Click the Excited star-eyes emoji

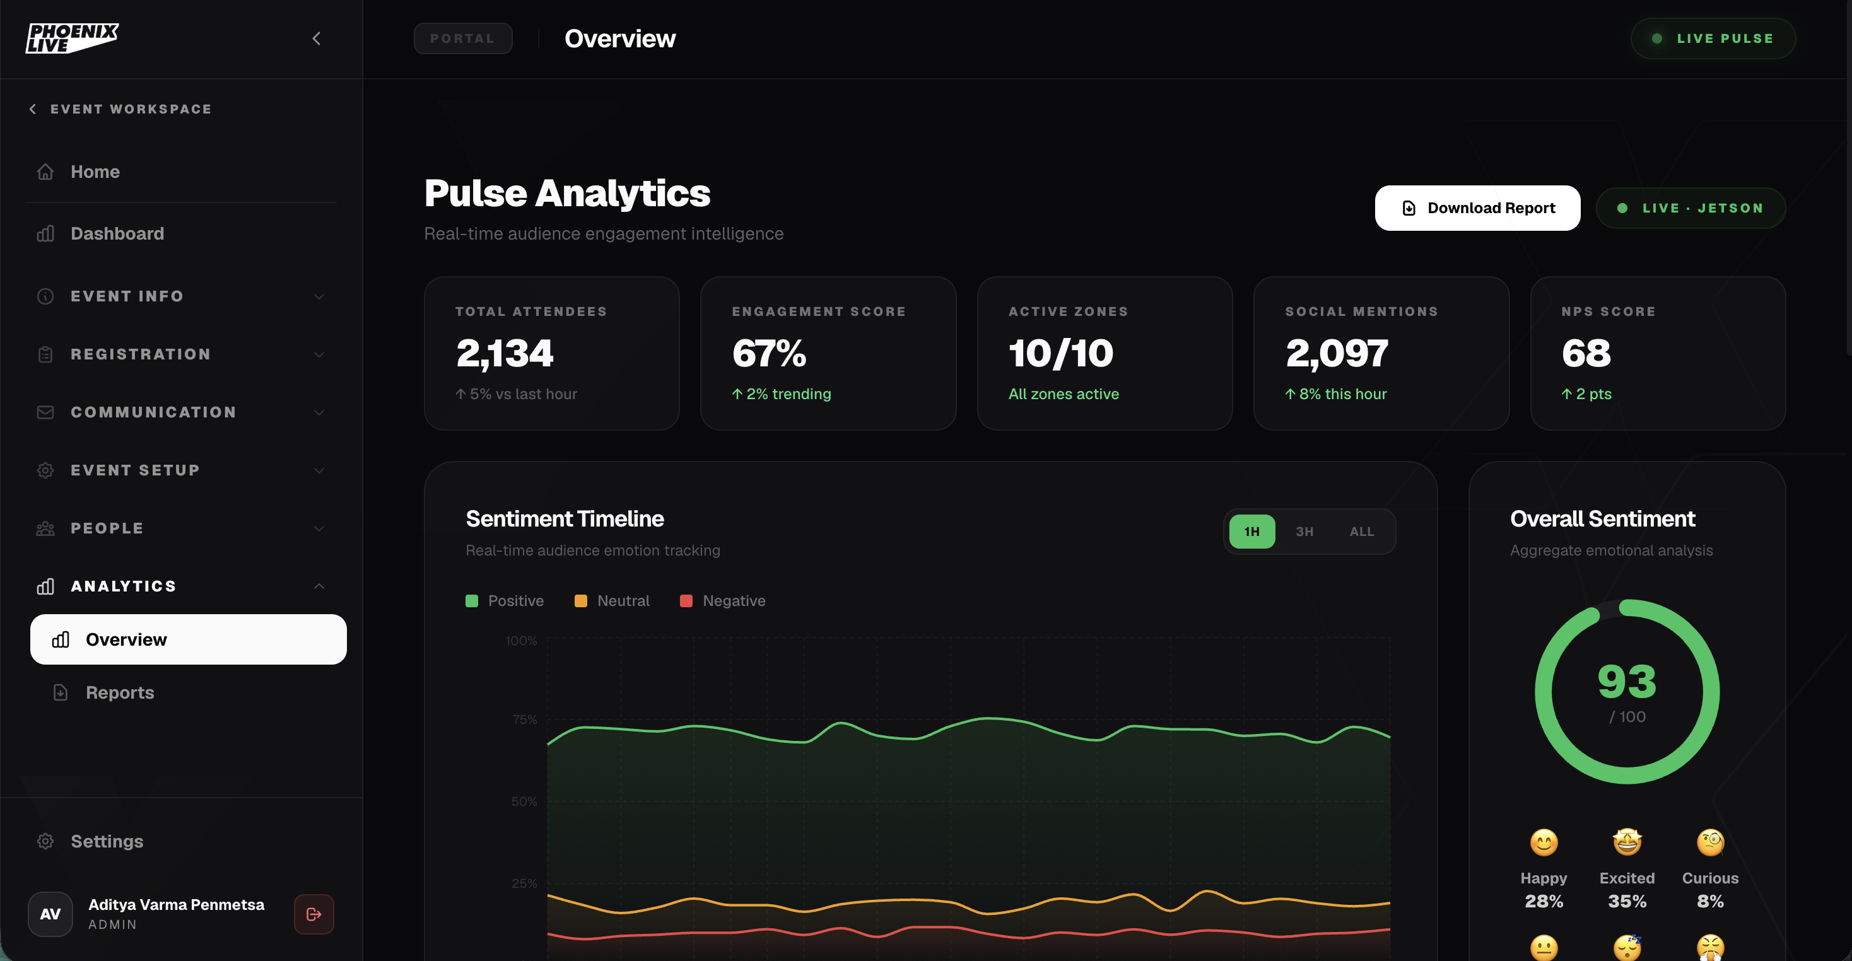[x=1627, y=842]
